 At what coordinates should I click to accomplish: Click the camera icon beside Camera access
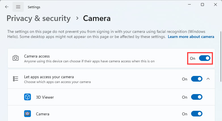coord(16,58)
